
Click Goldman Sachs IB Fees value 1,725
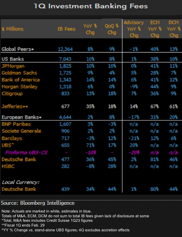click(65, 73)
